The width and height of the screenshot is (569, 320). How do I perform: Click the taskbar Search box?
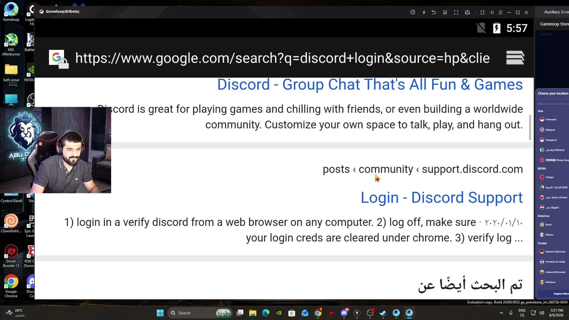pos(200,313)
